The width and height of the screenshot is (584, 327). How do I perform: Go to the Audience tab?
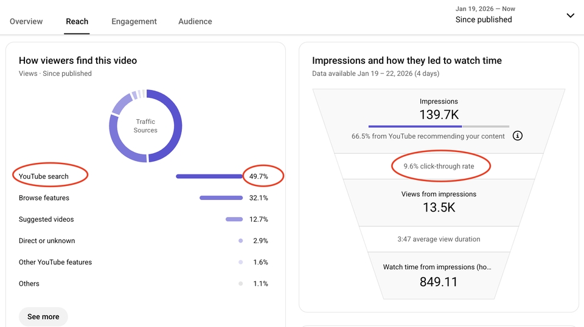pyautogui.click(x=195, y=21)
